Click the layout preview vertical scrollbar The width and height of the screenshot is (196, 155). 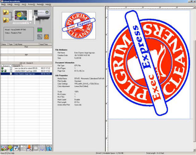click(x=194, y=79)
